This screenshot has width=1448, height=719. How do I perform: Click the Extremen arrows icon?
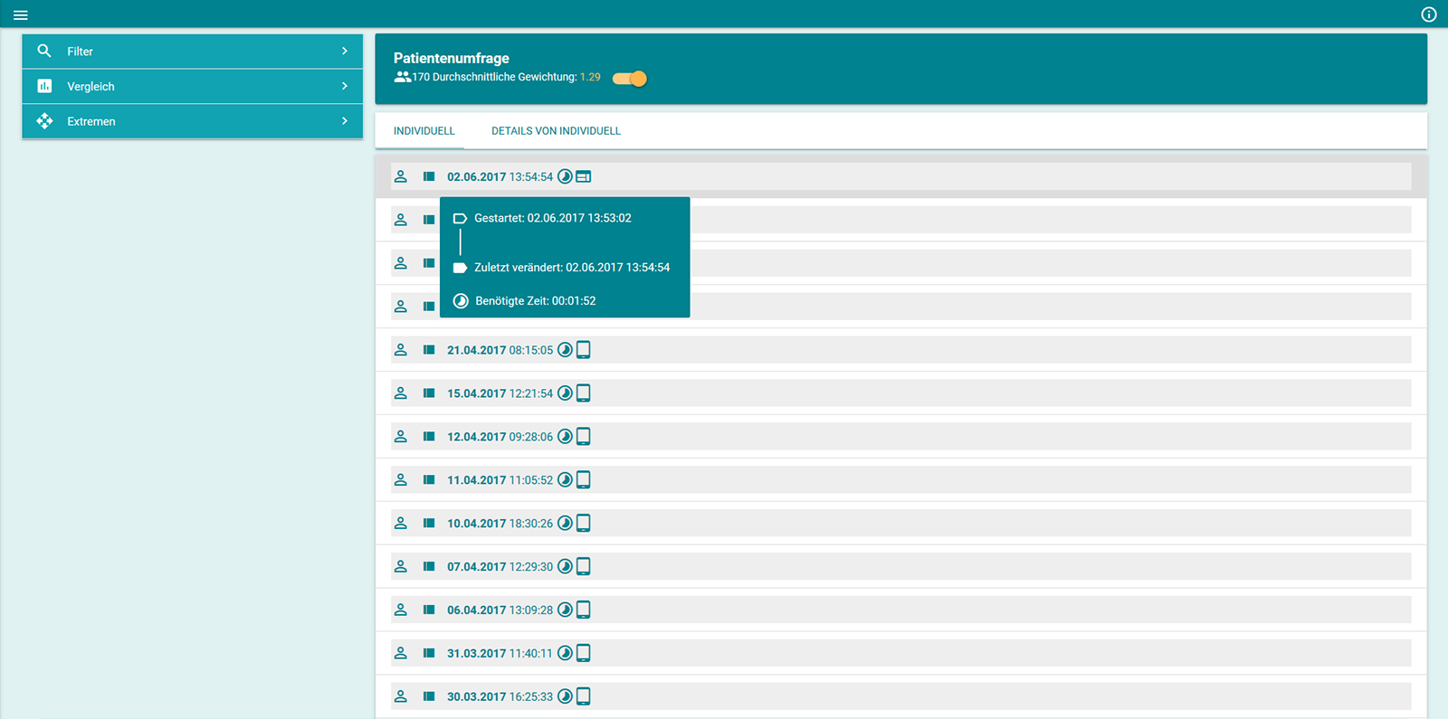(x=44, y=121)
